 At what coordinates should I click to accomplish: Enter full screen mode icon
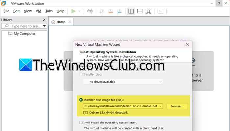pos(148,11)
